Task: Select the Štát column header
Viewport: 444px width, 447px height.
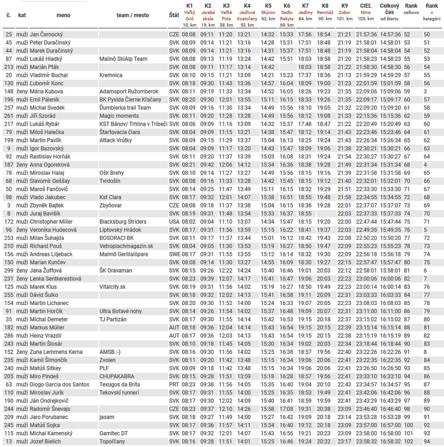Action: [x=174, y=15]
